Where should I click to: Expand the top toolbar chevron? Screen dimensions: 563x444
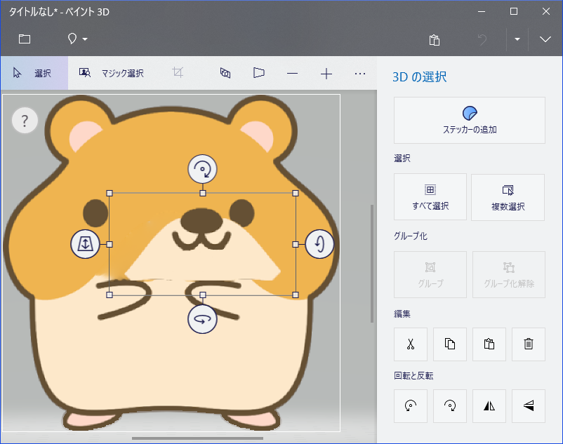tap(545, 39)
